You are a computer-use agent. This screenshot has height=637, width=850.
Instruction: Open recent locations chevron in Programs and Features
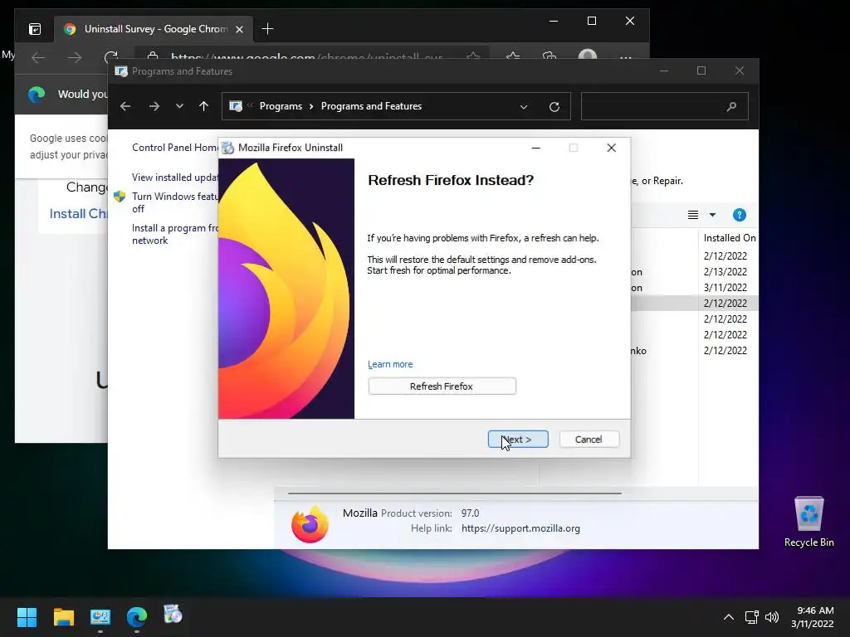point(179,106)
